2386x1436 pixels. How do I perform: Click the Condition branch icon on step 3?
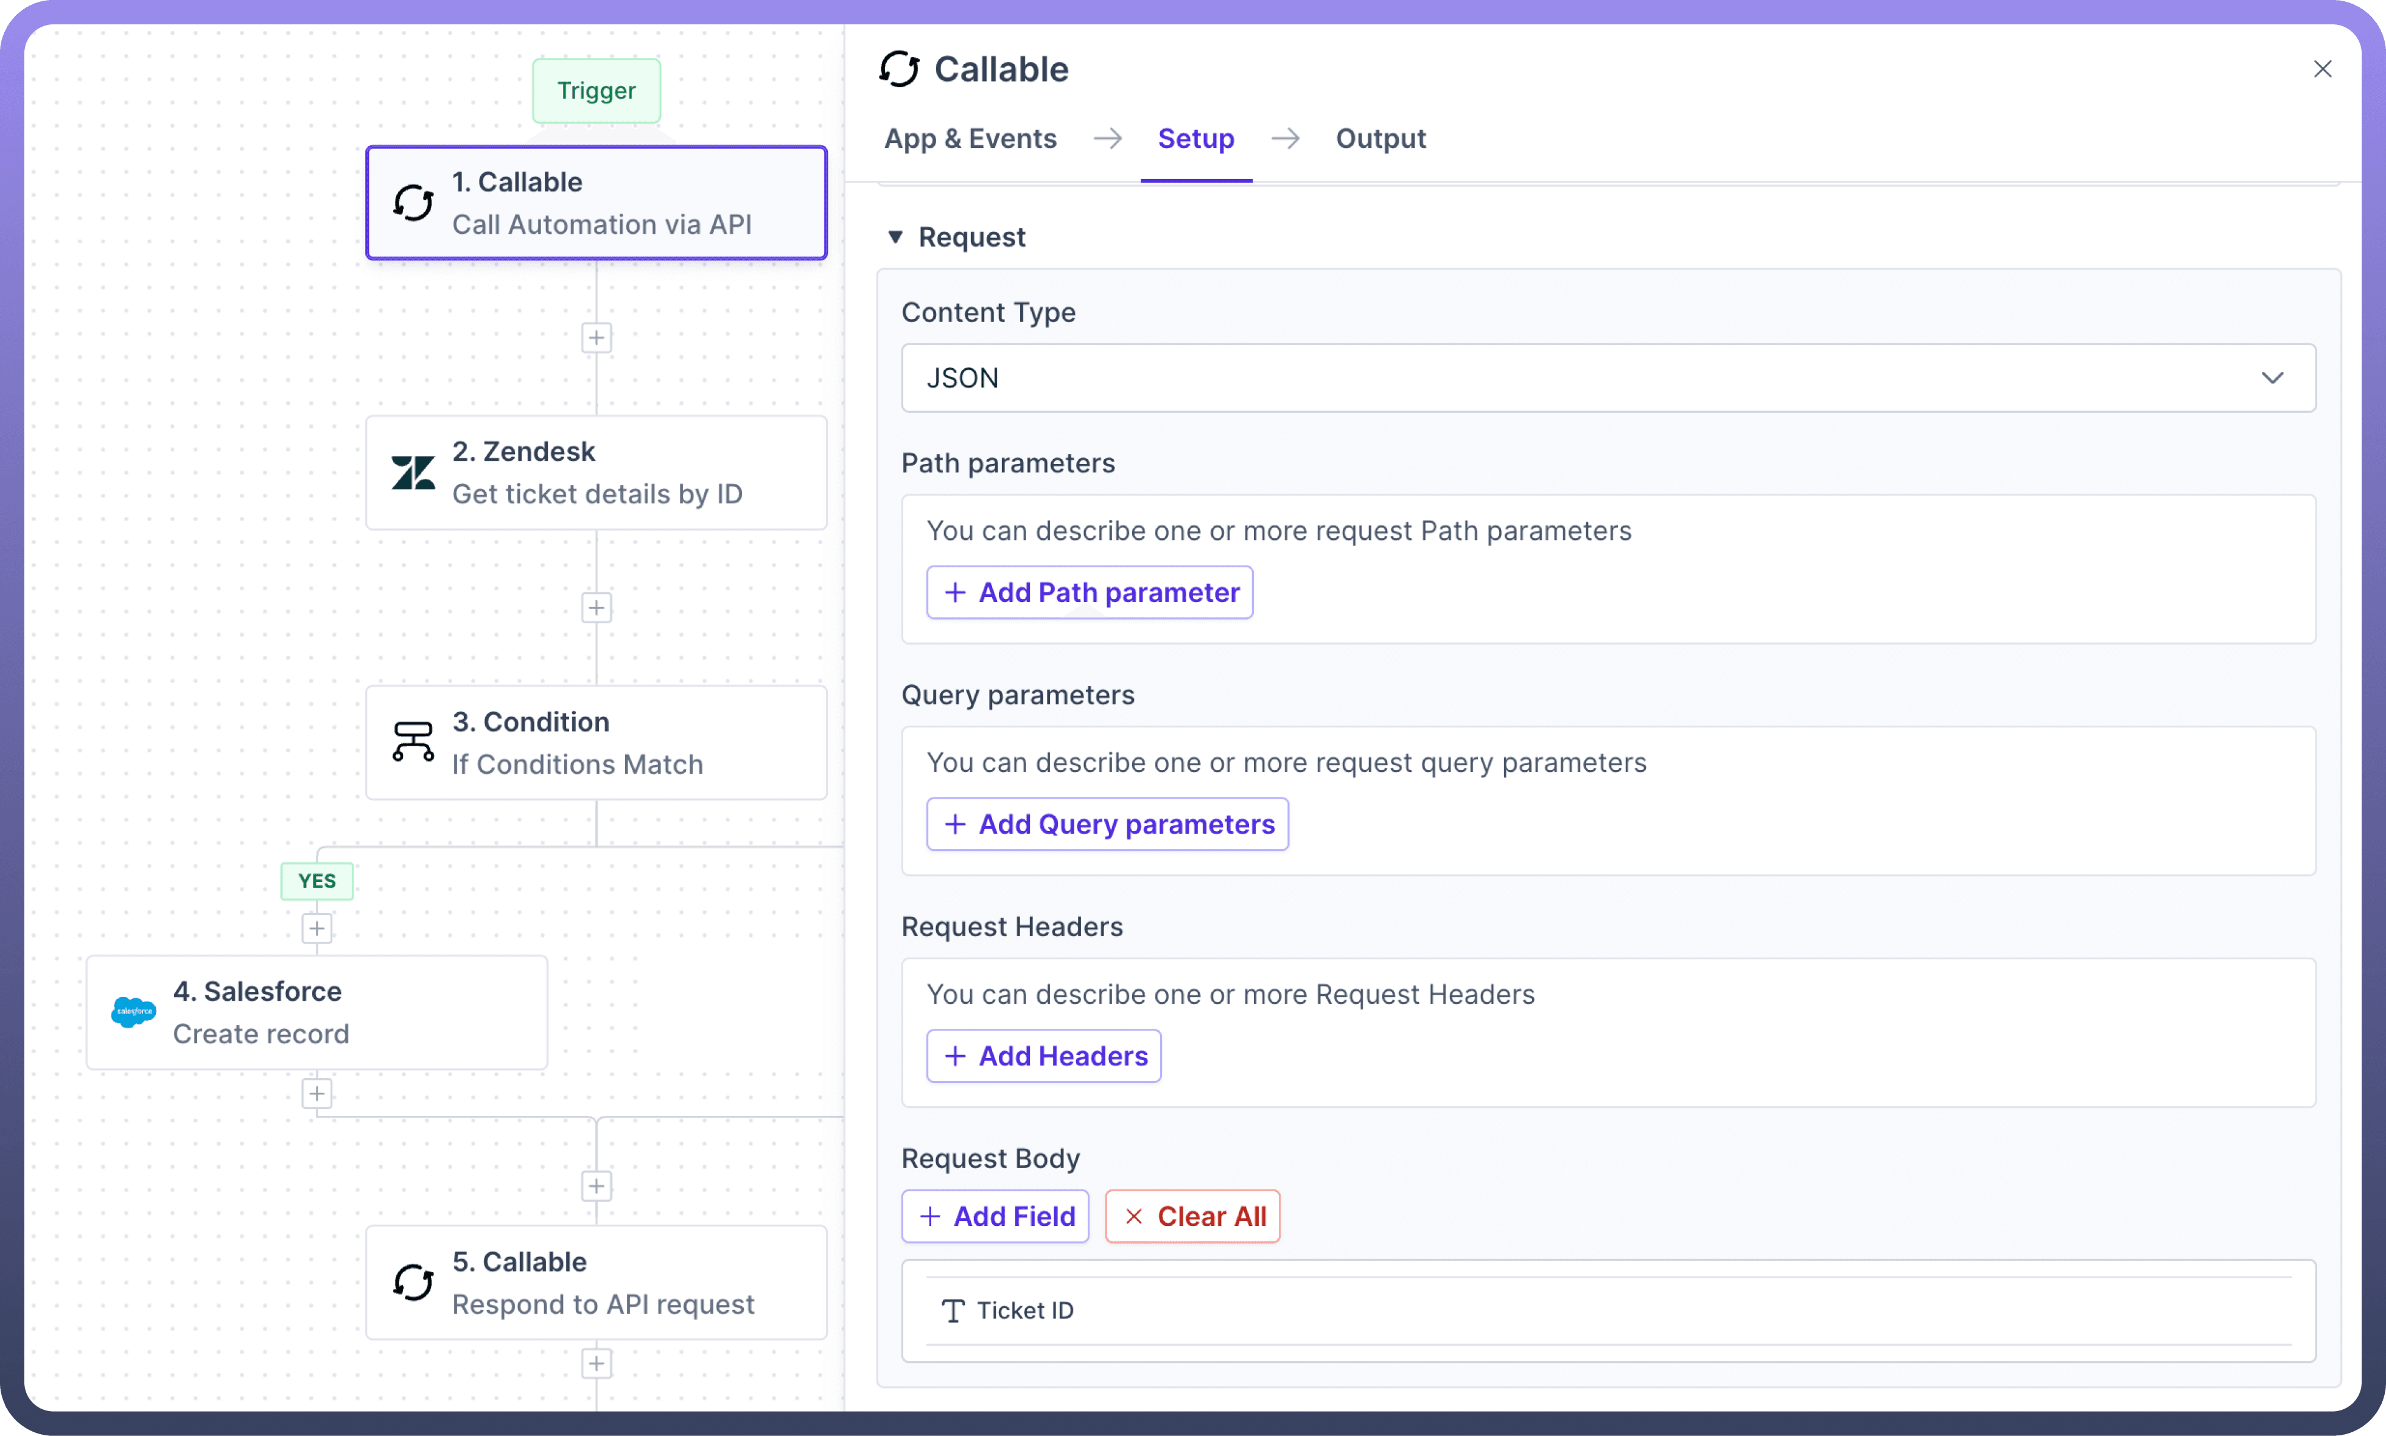pos(413,742)
